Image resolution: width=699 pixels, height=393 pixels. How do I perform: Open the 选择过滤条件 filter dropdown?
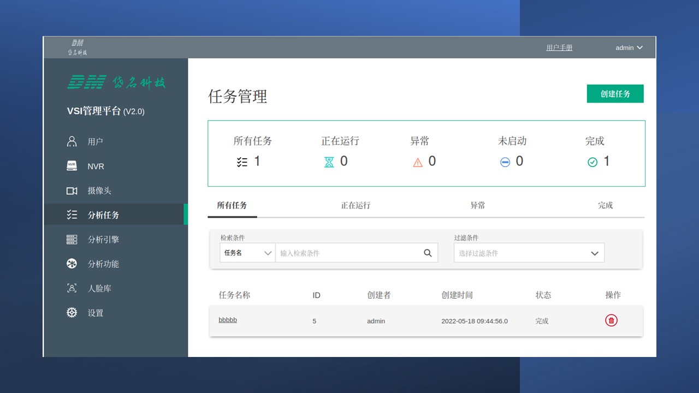tap(529, 253)
